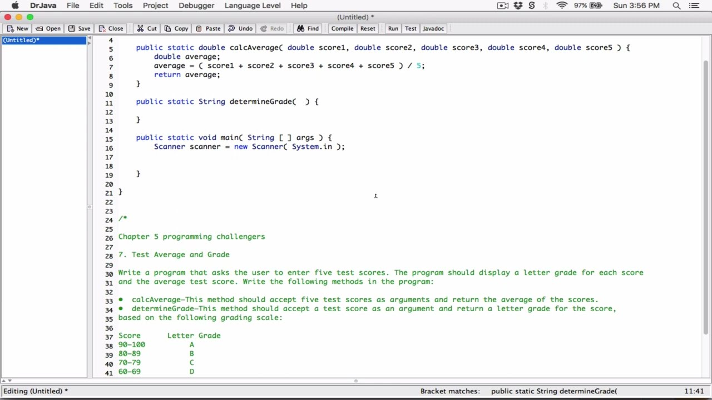712x400 pixels.
Task: Save the document with Save button
Action: pos(79,28)
